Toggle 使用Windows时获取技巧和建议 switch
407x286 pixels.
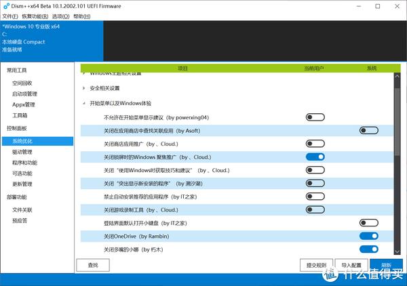point(315,170)
